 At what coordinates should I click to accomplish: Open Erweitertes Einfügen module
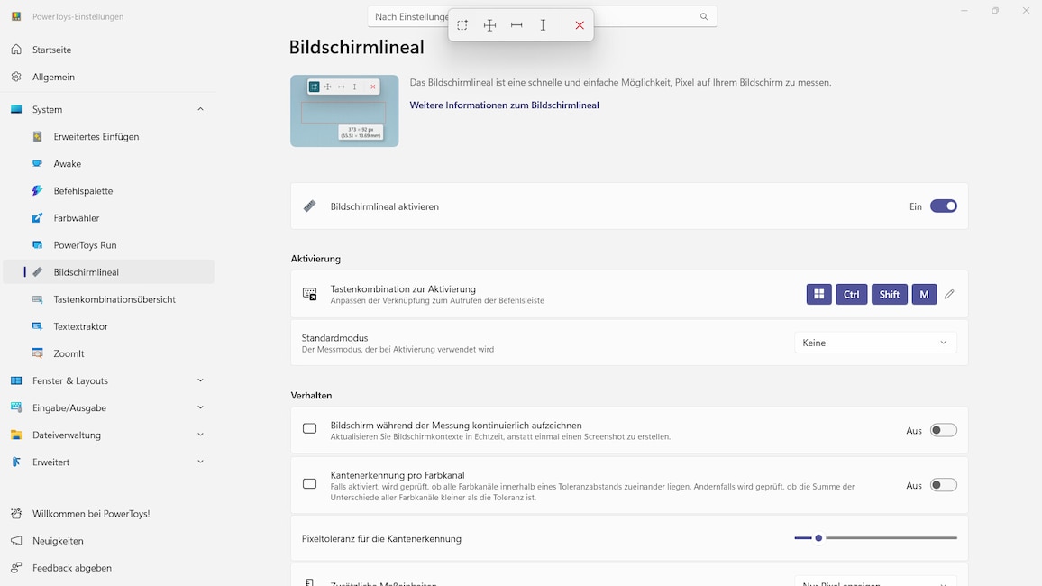pos(109,137)
